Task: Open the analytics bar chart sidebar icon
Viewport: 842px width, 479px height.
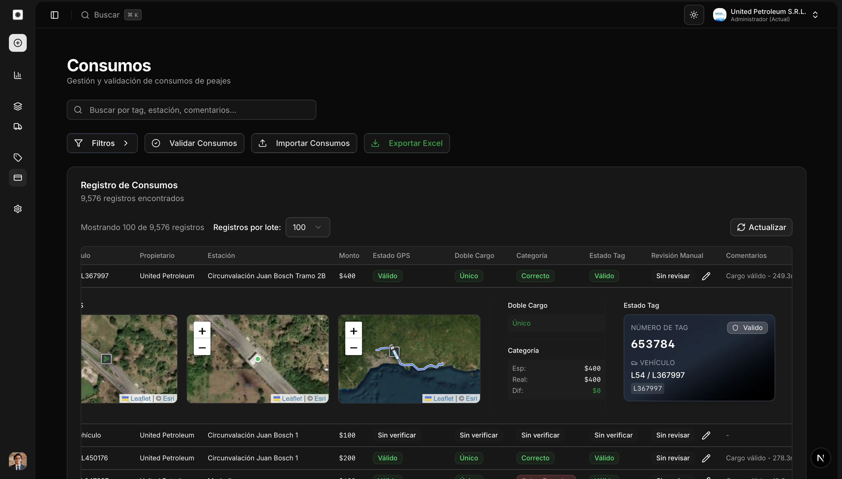Action: pyautogui.click(x=18, y=75)
